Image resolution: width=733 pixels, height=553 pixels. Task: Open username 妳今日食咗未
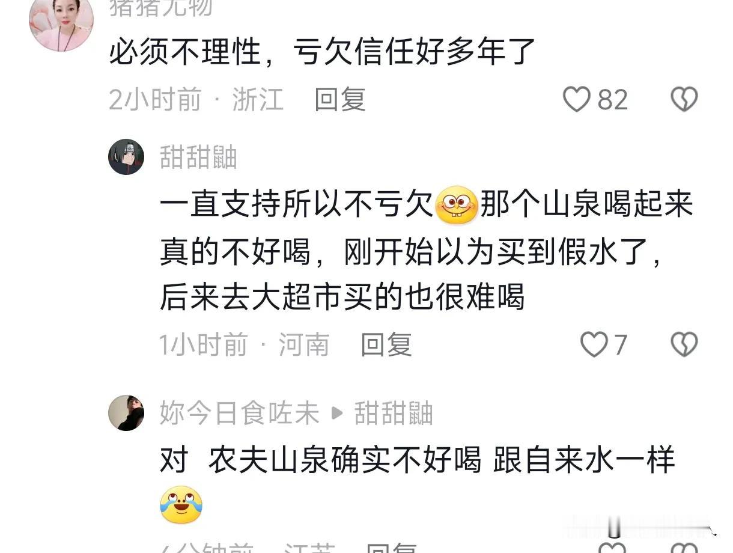(x=239, y=414)
